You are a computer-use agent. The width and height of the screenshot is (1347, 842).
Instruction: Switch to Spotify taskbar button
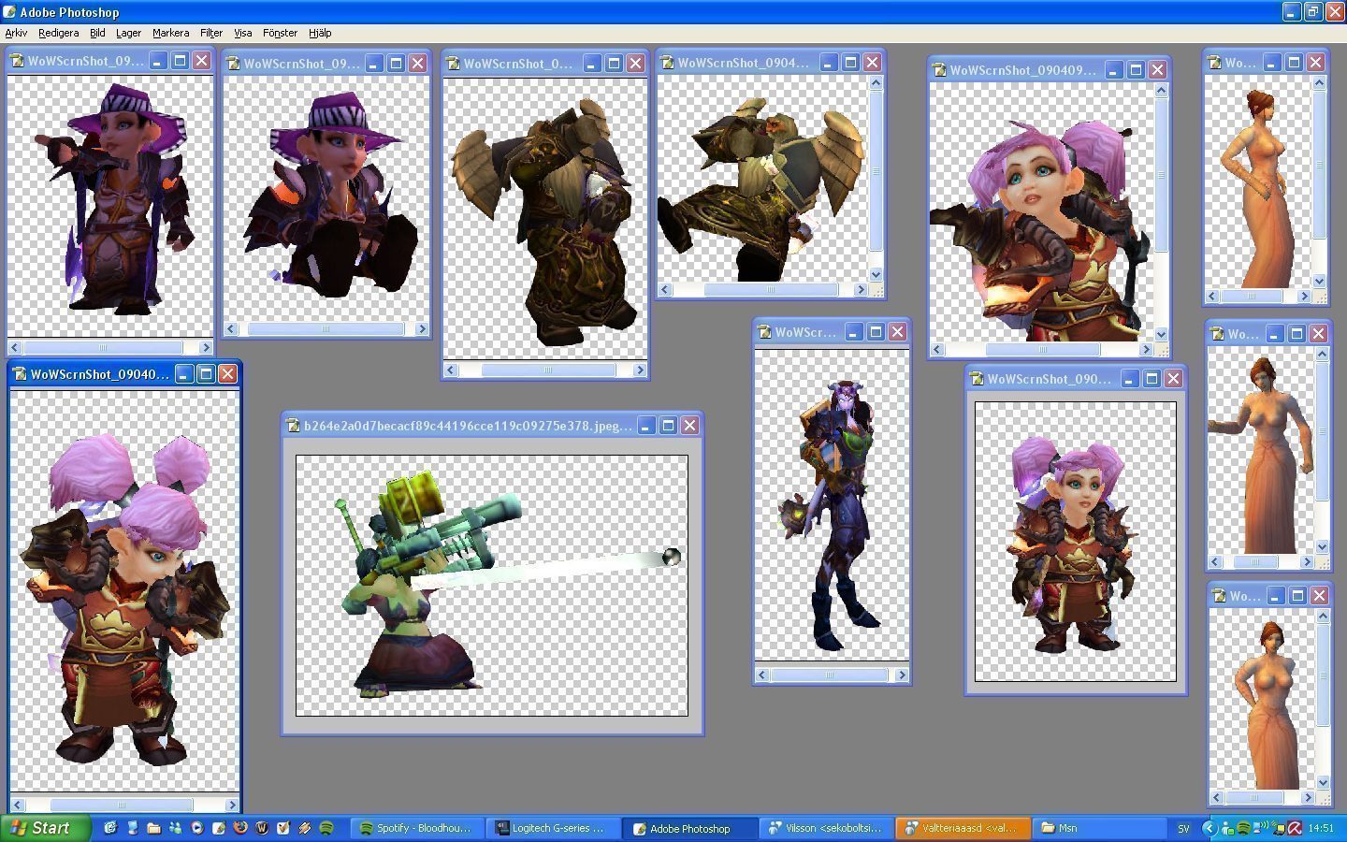pos(417,828)
